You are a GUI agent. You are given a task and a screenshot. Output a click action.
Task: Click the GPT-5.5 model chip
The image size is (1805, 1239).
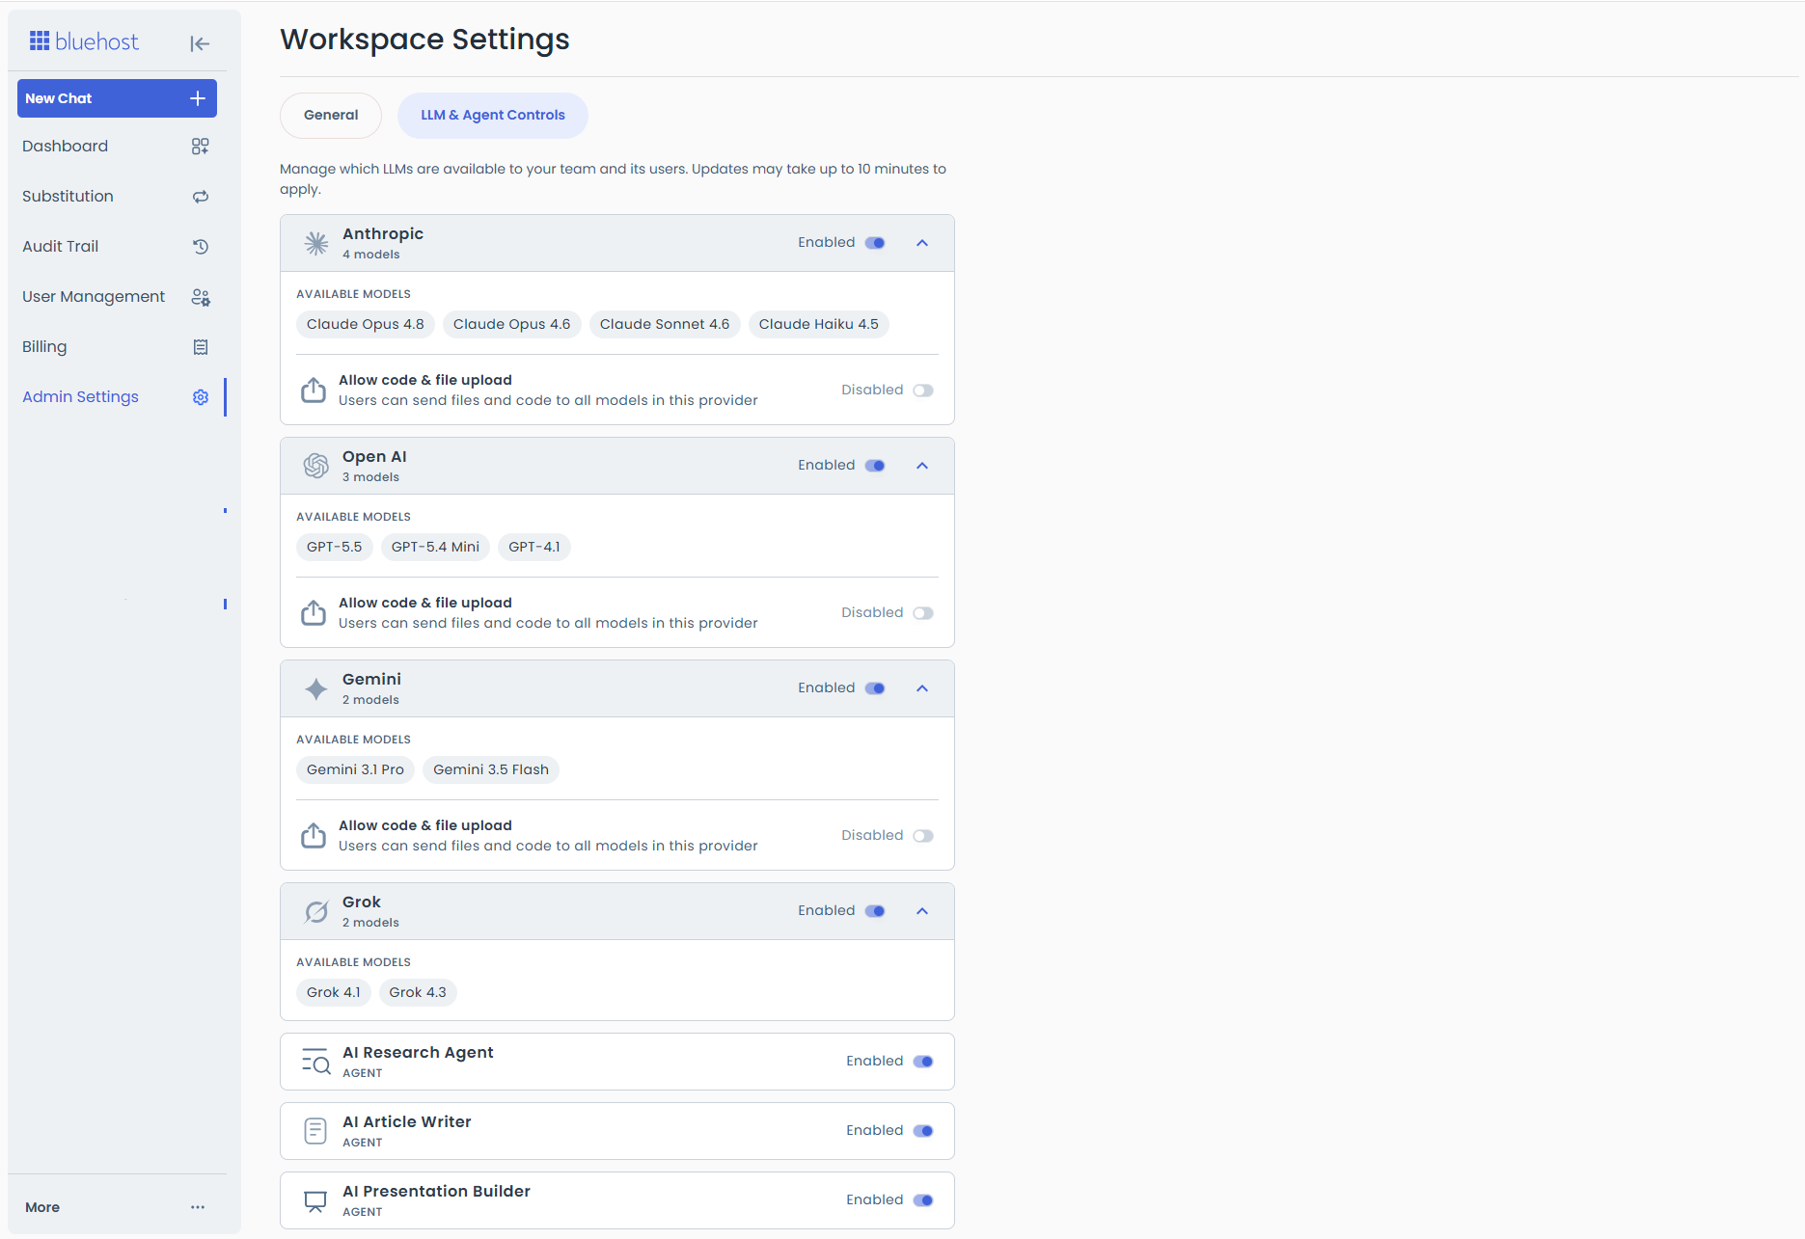click(335, 547)
